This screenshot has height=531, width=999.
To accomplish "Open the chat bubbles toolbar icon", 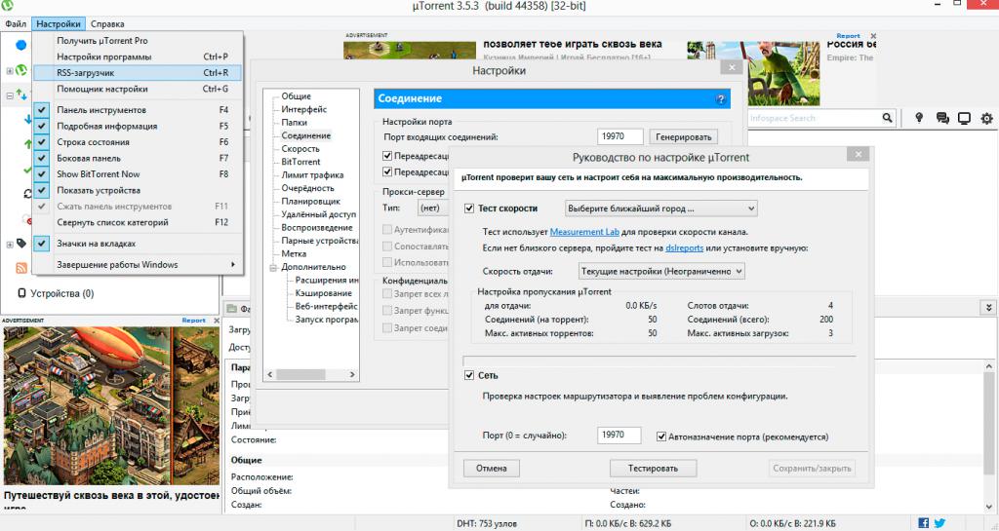I will pyautogui.click(x=942, y=118).
